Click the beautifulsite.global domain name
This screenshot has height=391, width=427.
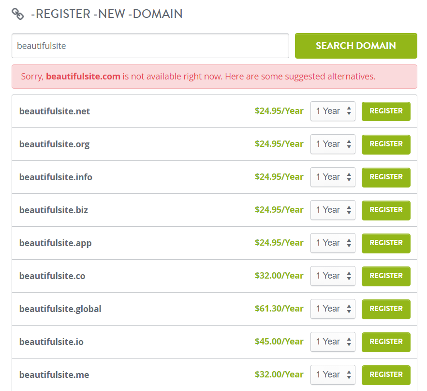[60, 309]
